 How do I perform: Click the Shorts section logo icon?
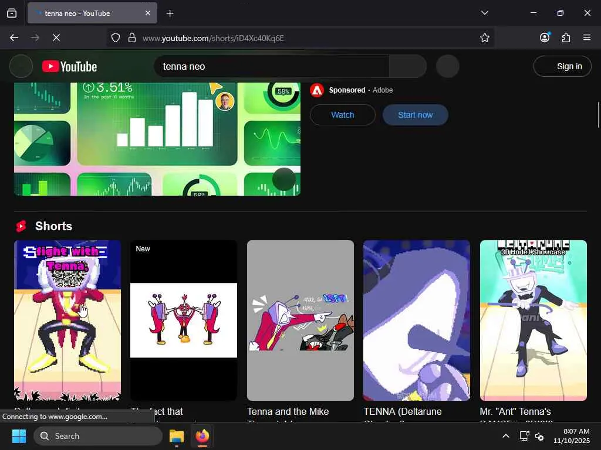tap(21, 226)
